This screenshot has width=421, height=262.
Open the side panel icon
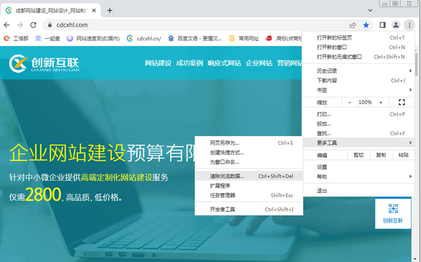(x=383, y=25)
